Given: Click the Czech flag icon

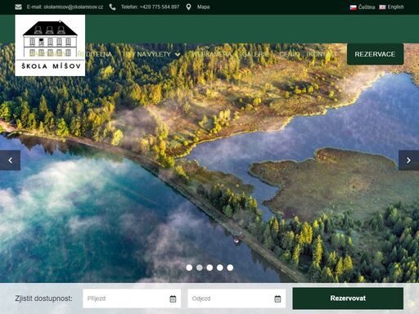Looking at the screenshot, I should [x=354, y=7].
